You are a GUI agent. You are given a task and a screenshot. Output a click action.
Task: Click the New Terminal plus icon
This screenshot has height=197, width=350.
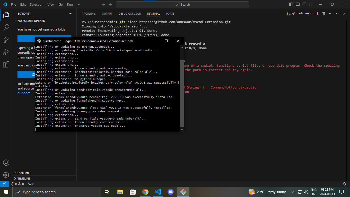pyautogui.click(x=307, y=14)
